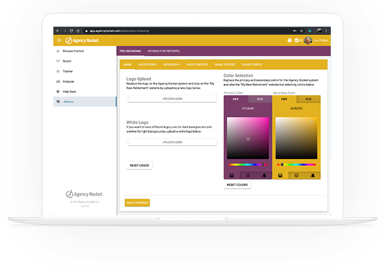This screenshot has width=385, height=268.
Task: Select HEX mode for primary color
Action: coord(236,99)
